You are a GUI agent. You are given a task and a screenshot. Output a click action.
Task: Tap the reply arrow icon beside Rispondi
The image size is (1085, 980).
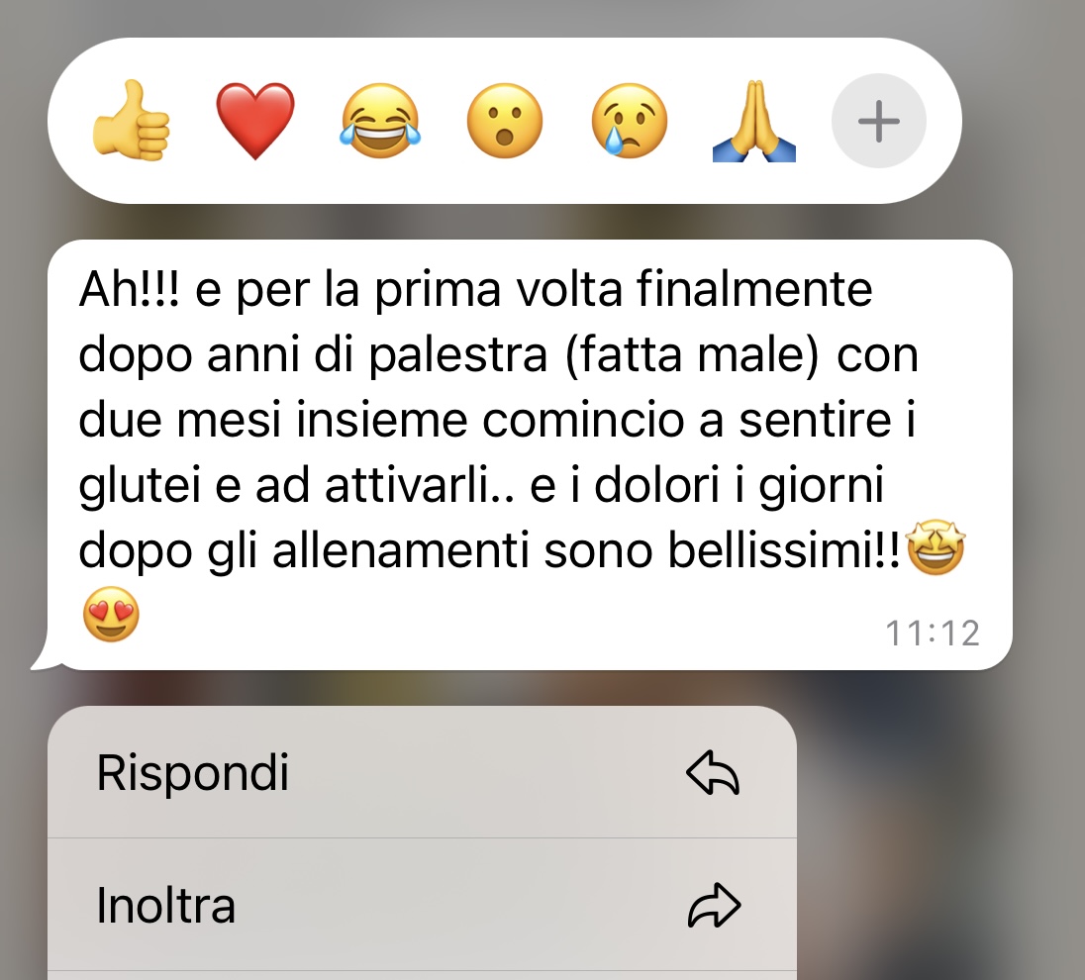tap(714, 773)
